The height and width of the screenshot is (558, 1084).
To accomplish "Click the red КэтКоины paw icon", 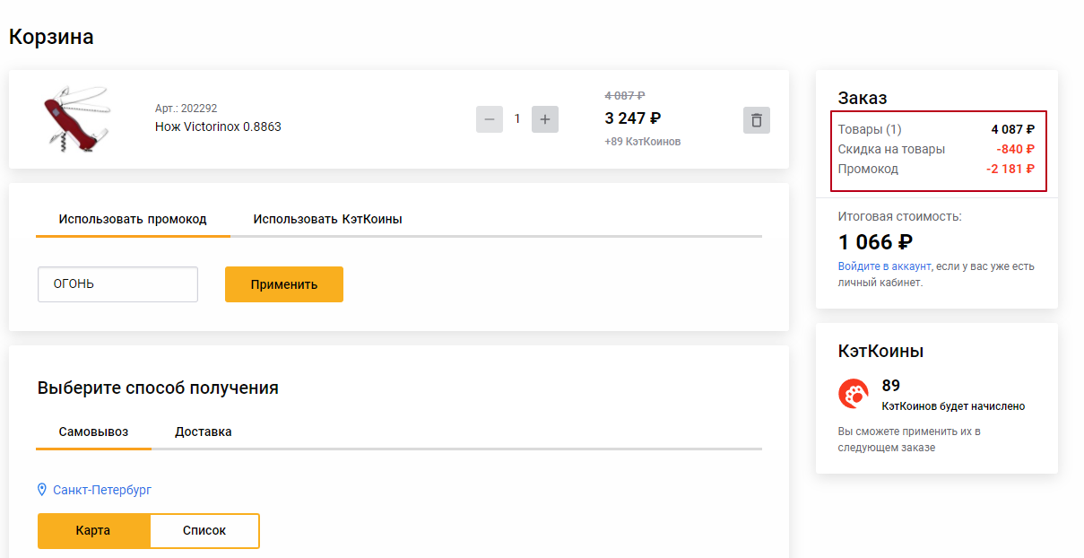I will 853,393.
